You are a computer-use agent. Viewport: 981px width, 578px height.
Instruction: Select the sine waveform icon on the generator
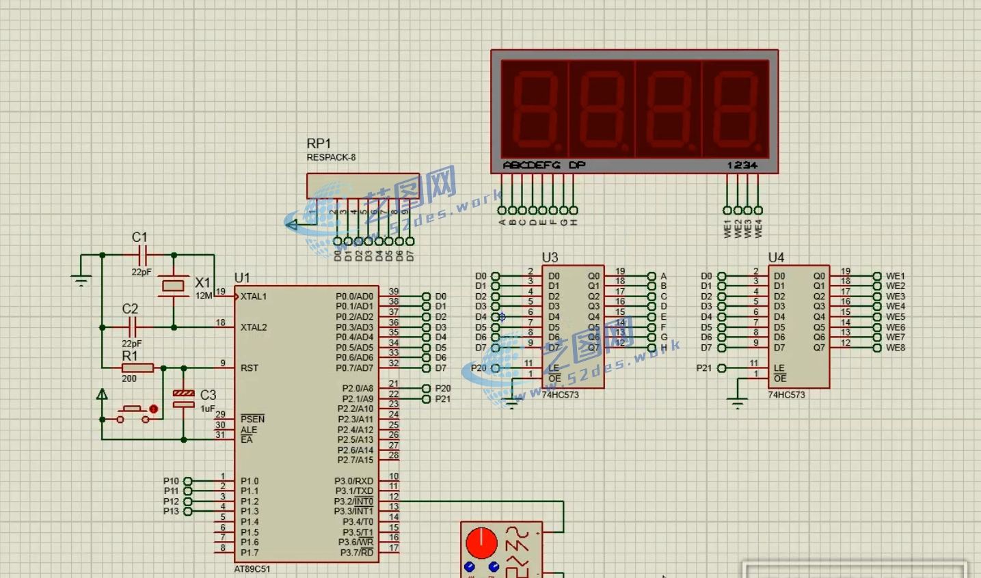[x=517, y=531]
